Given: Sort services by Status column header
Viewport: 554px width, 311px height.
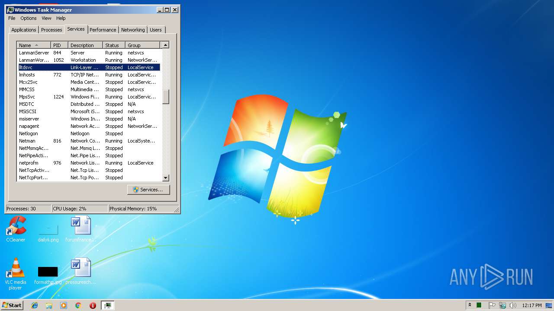Looking at the screenshot, I should click(x=114, y=45).
